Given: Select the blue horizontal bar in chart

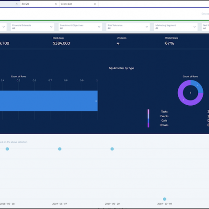Looking at the screenshot, I should point(49,101).
